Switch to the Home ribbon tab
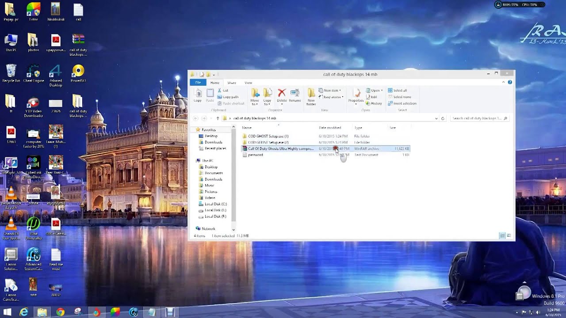Image resolution: width=566 pixels, height=318 pixels. point(215,83)
